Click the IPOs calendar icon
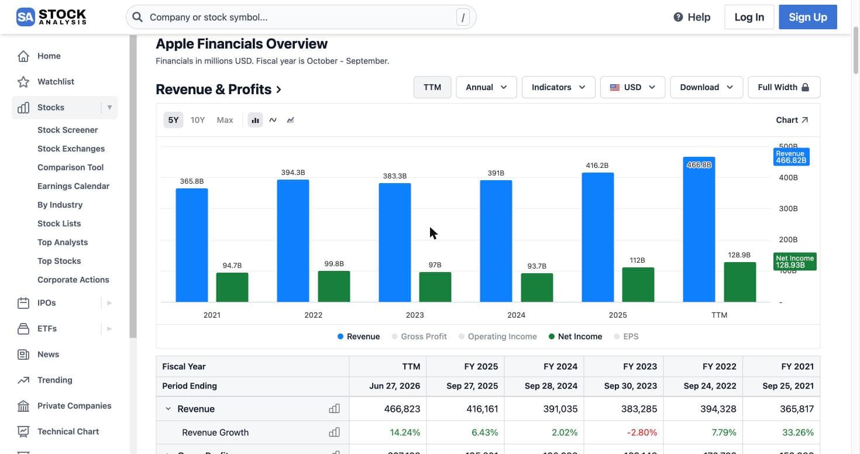 coord(23,303)
